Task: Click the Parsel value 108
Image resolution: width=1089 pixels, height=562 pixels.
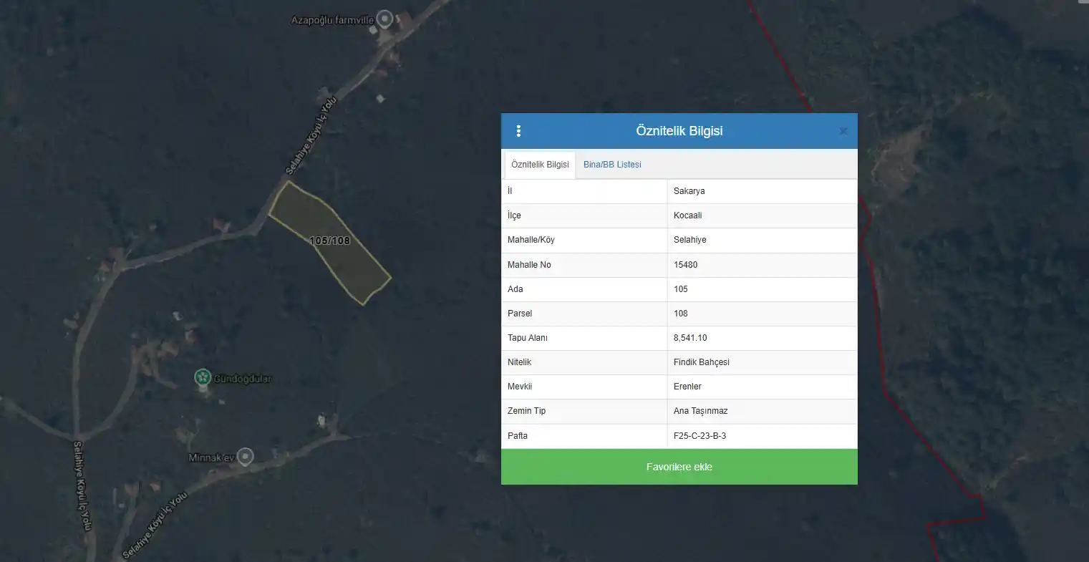Action: point(680,314)
